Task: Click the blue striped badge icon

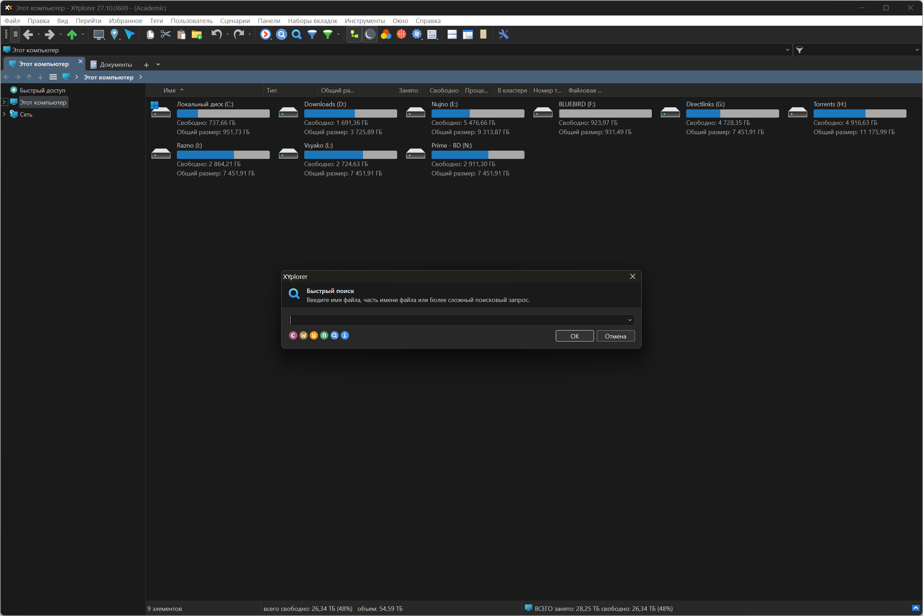Action: point(417,35)
